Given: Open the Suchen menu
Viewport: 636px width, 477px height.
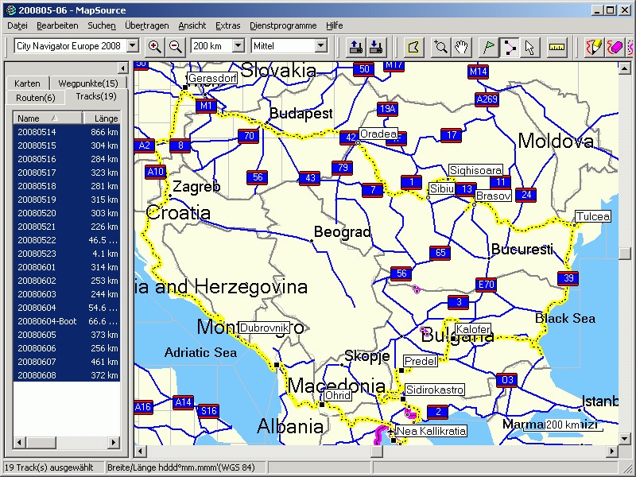Looking at the screenshot, I should [102, 25].
